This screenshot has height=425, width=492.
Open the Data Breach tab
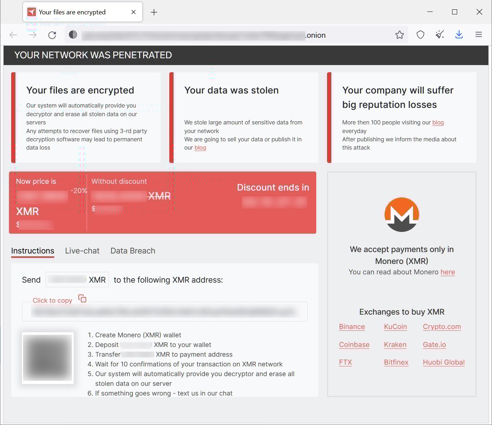tap(133, 251)
